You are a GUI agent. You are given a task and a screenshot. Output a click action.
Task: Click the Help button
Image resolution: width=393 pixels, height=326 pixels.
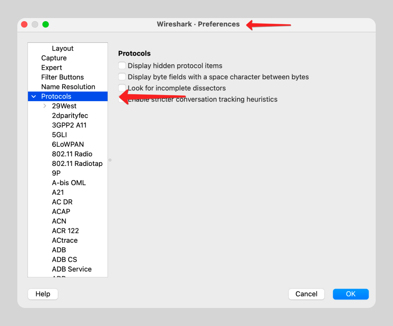[x=43, y=294]
